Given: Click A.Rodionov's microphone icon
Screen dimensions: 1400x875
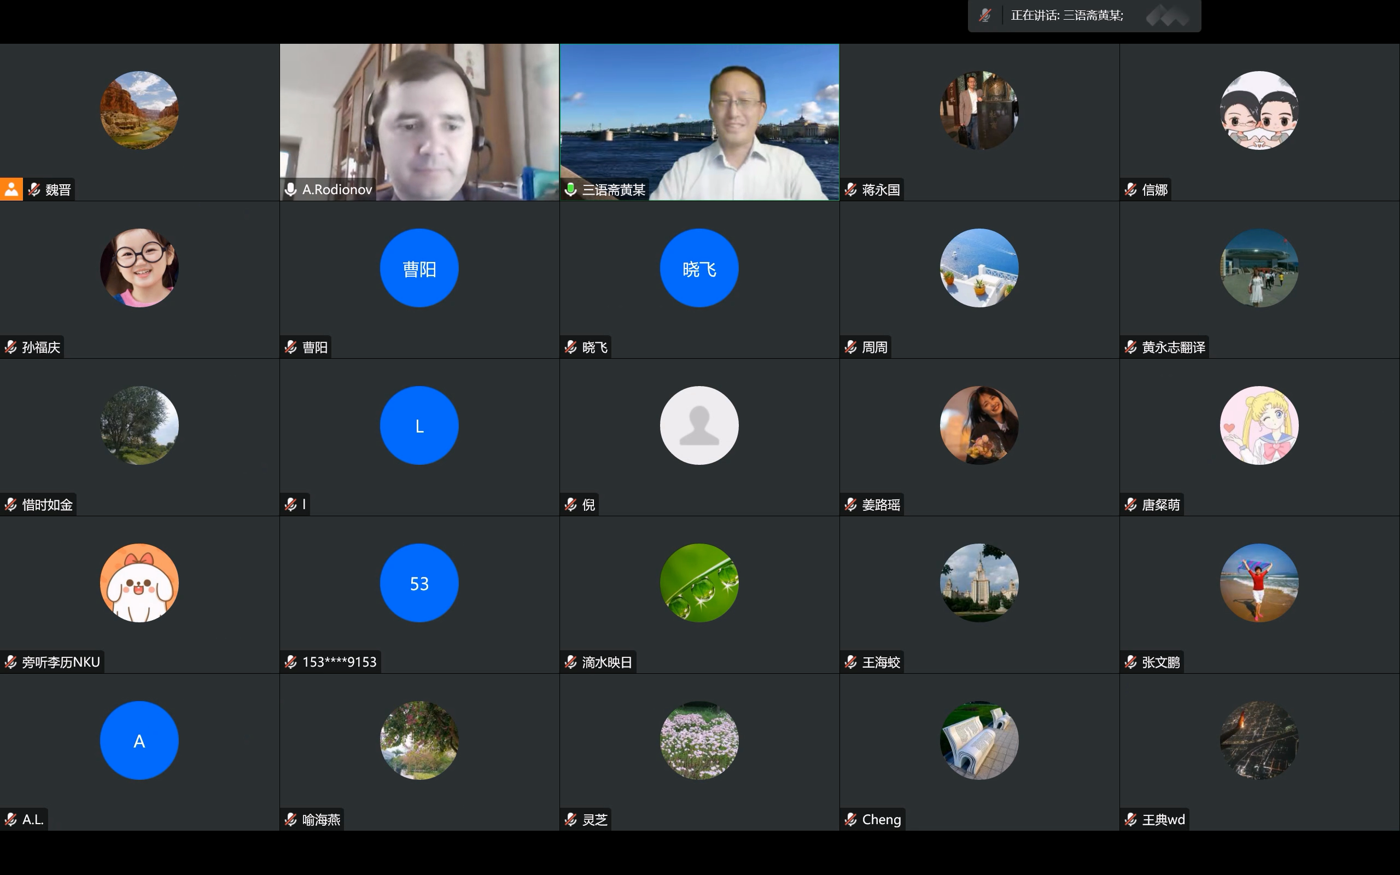Looking at the screenshot, I should click(x=290, y=189).
